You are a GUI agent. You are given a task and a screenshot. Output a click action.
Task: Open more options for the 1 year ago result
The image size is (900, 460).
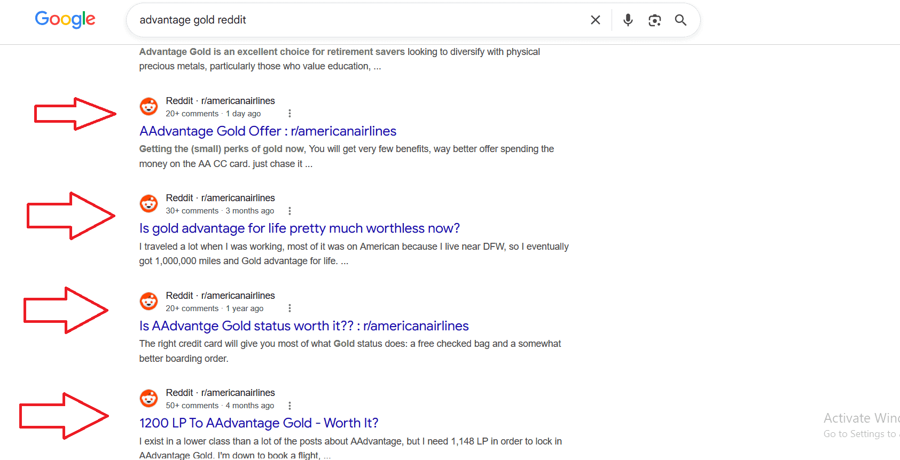[x=289, y=308]
